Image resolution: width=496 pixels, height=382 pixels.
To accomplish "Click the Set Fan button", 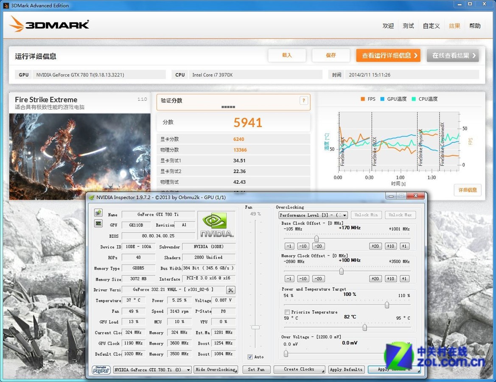I will pos(256,369).
